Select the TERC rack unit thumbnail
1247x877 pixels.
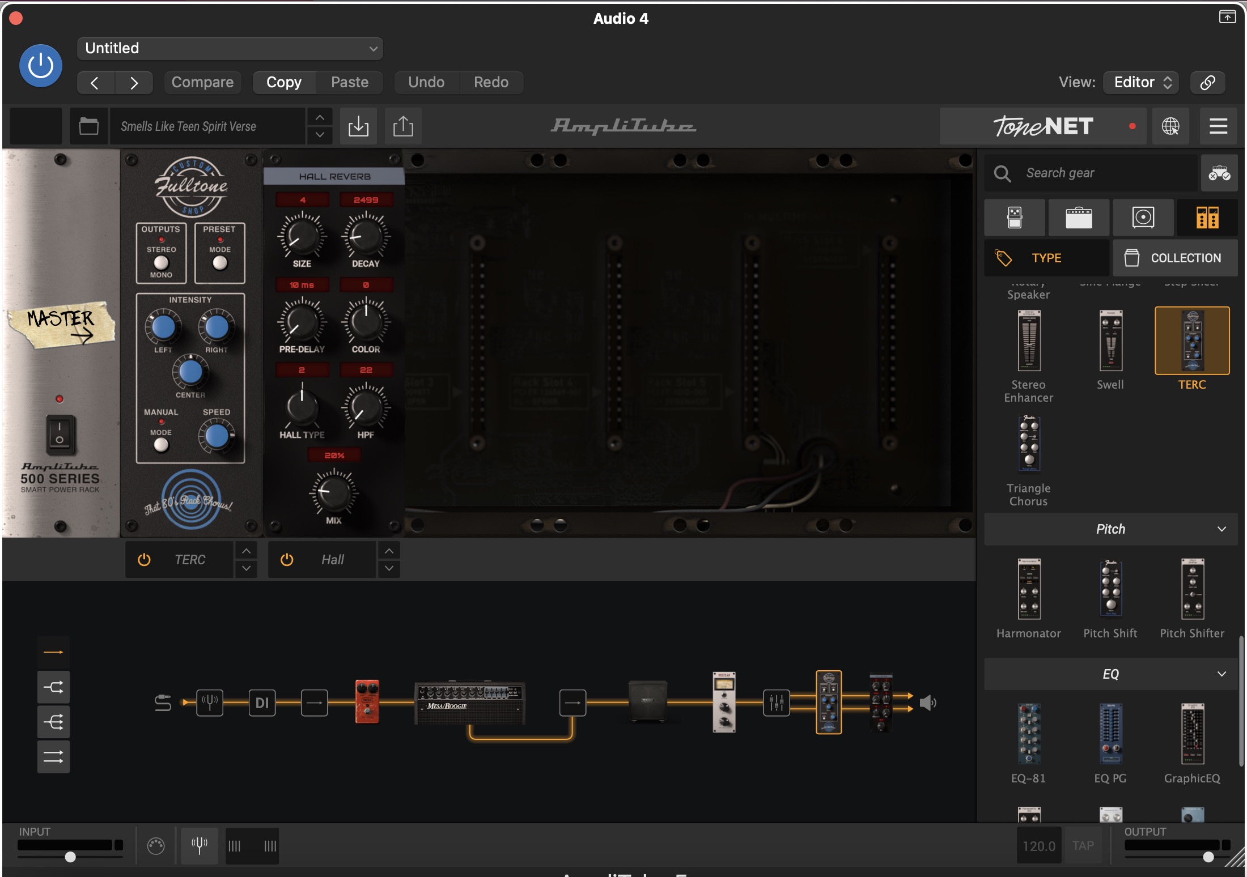(x=1192, y=340)
